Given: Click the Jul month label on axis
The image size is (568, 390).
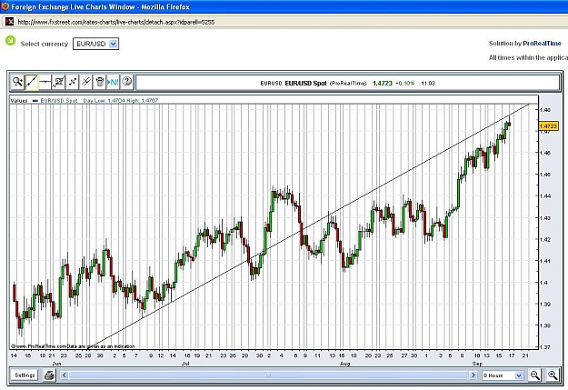Looking at the screenshot, I should pyautogui.click(x=185, y=363).
